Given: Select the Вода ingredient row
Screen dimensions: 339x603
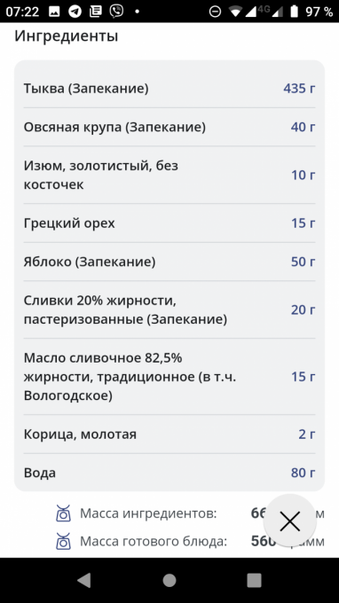Looking at the screenshot, I should (x=169, y=473).
